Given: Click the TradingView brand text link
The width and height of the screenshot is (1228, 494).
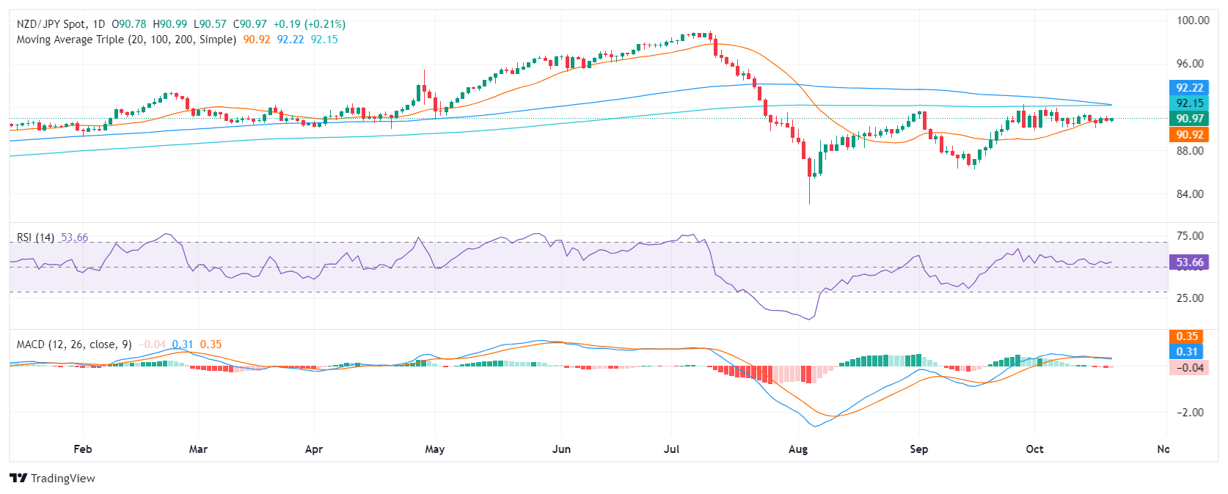Looking at the screenshot, I should pos(63,478).
